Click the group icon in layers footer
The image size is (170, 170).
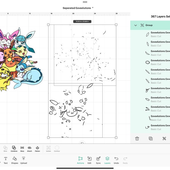coord(164,139)
